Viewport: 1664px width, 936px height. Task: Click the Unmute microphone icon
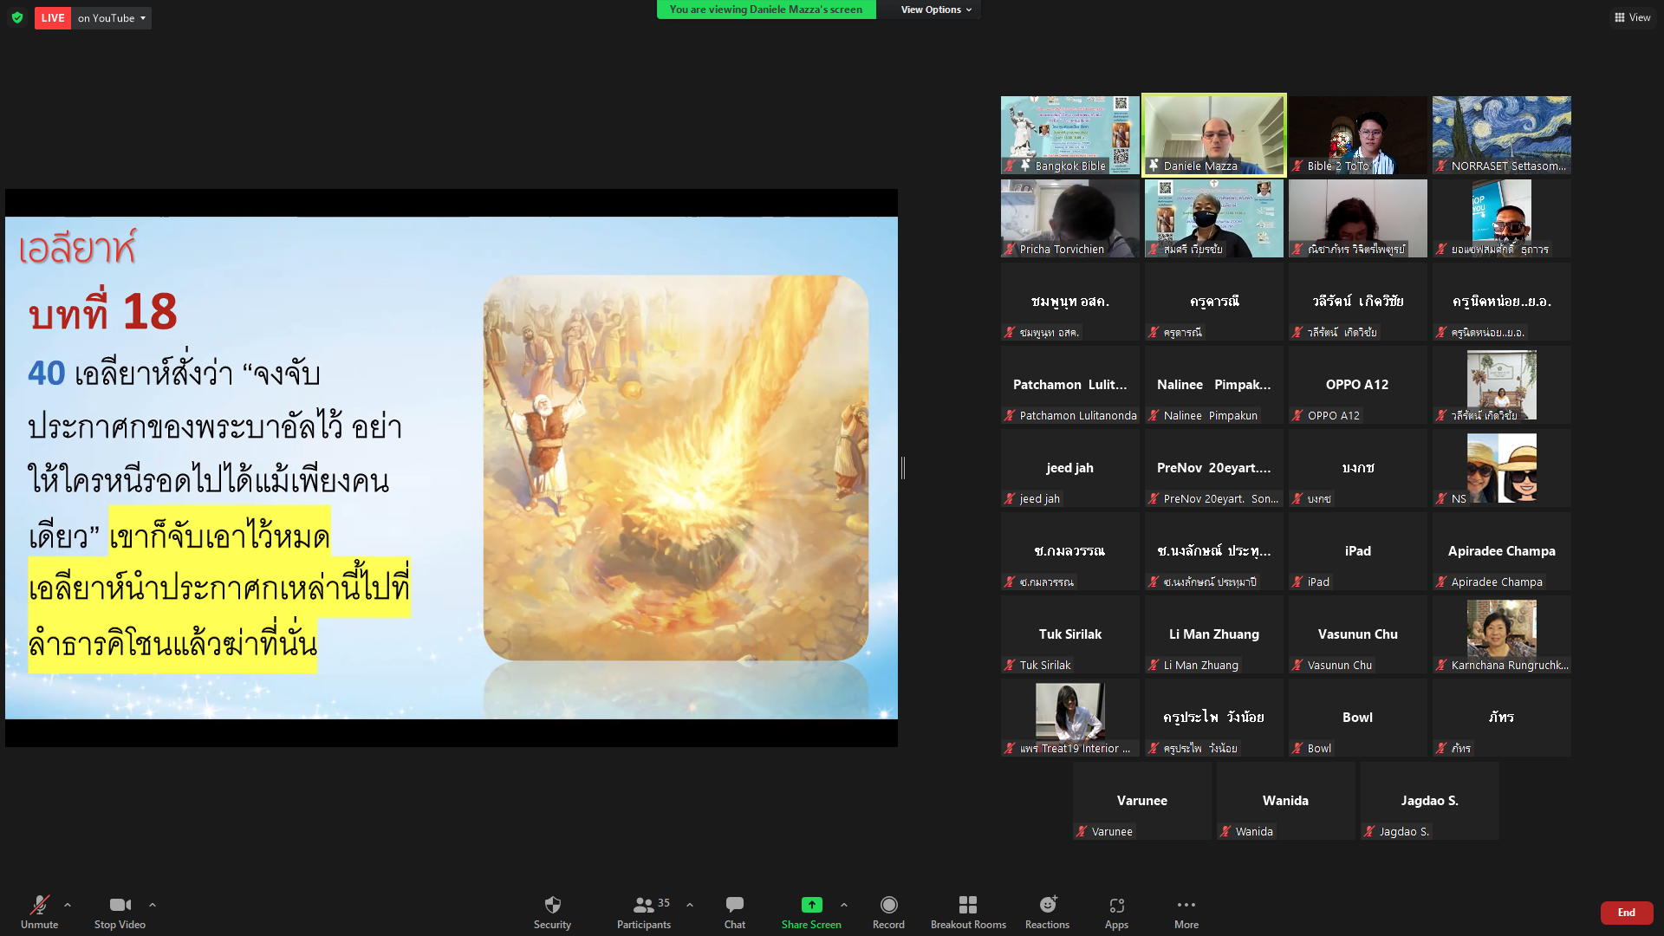39,905
